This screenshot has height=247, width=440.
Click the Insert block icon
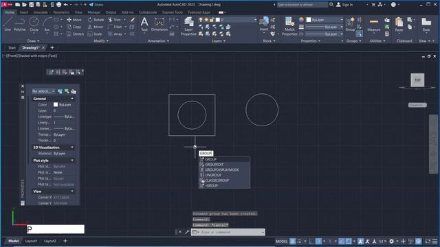pyautogui.click(x=264, y=24)
